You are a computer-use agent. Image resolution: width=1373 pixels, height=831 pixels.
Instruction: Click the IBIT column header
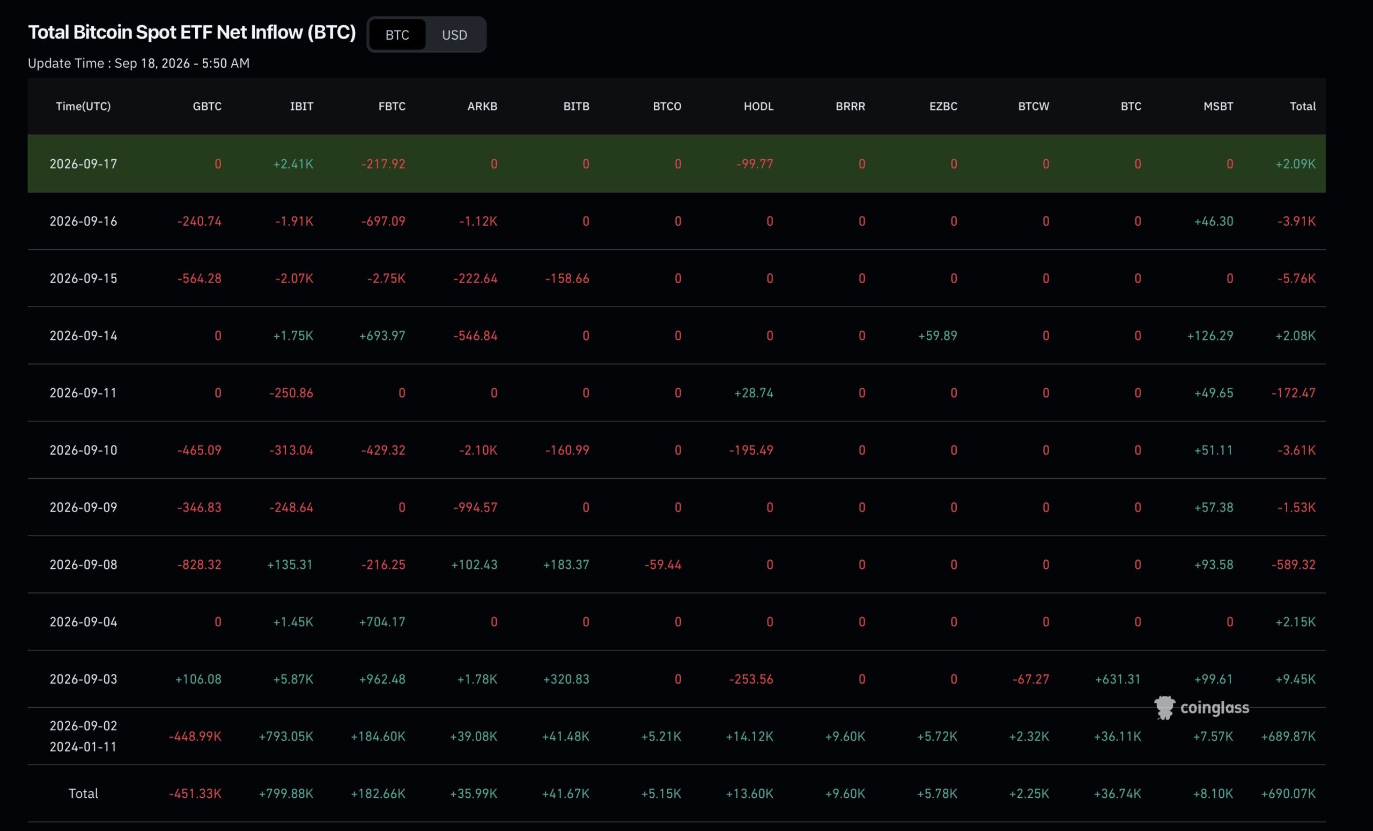[x=301, y=106]
